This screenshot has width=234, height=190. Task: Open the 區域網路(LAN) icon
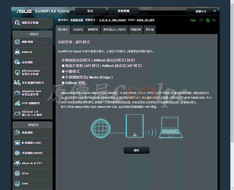click(x=17, y=143)
